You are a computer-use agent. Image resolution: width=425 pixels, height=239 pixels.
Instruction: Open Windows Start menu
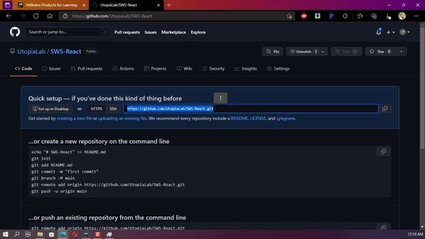pos(5,234)
